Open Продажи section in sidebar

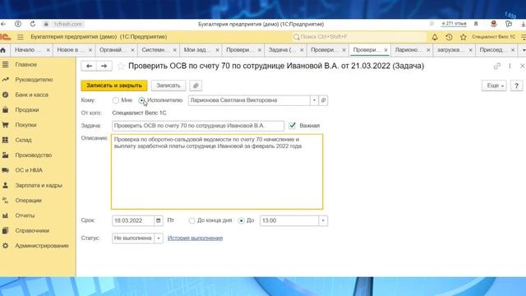[27, 109]
